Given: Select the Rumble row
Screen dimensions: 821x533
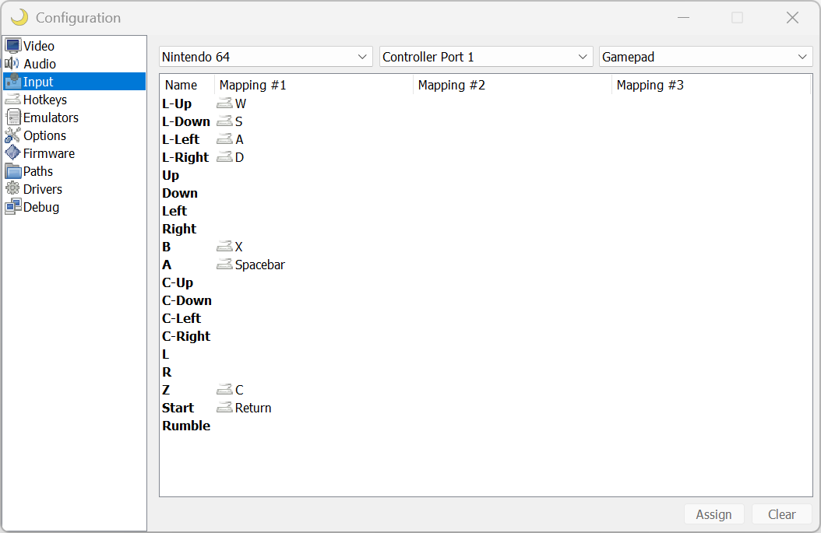Looking at the screenshot, I should click(x=485, y=426).
